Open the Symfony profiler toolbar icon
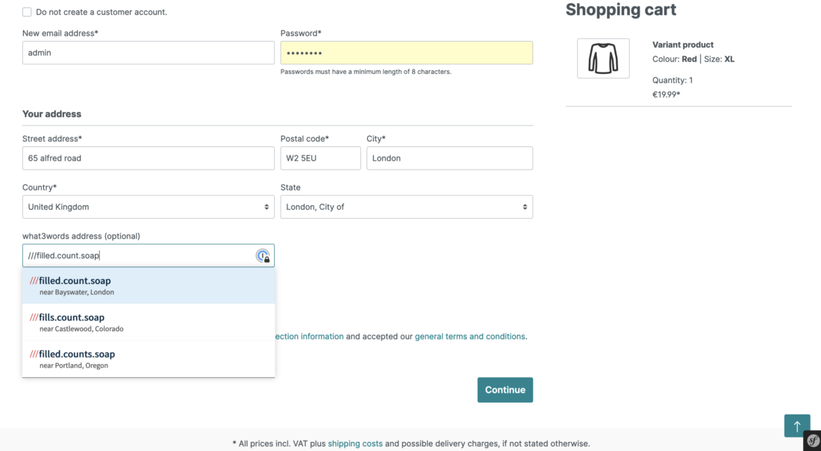This screenshot has height=451, width=821. [x=813, y=441]
